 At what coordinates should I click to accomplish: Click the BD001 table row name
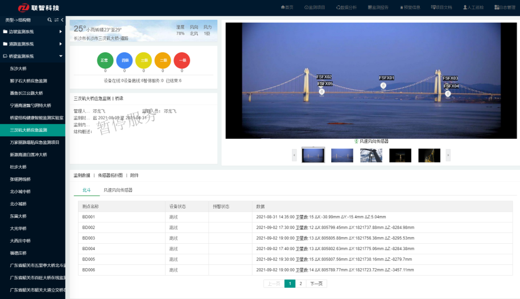(x=89, y=217)
